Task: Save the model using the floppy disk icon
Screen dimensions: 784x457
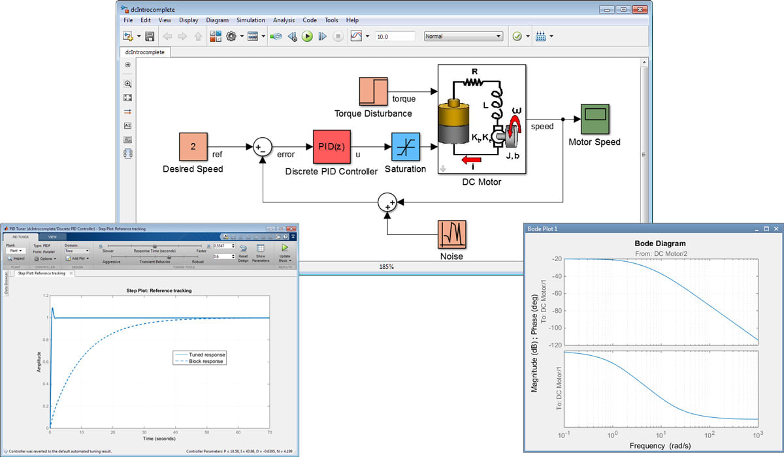Action: pyautogui.click(x=150, y=37)
